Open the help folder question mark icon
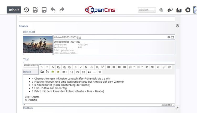This screenshot has width=197, height=113. coord(179,10)
